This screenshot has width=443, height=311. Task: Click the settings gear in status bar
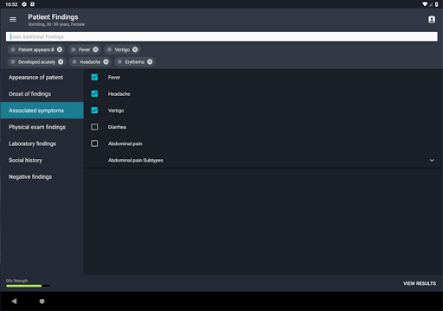tap(24, 4)
